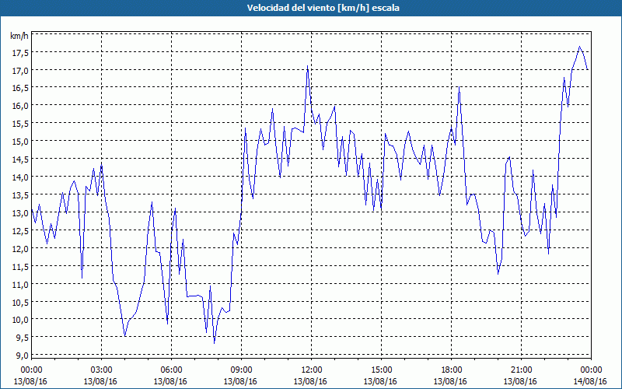The width and height of the screenshot is (622, 389).
Task: Click the '15,0' y-axis label
Action: (20, 142)
